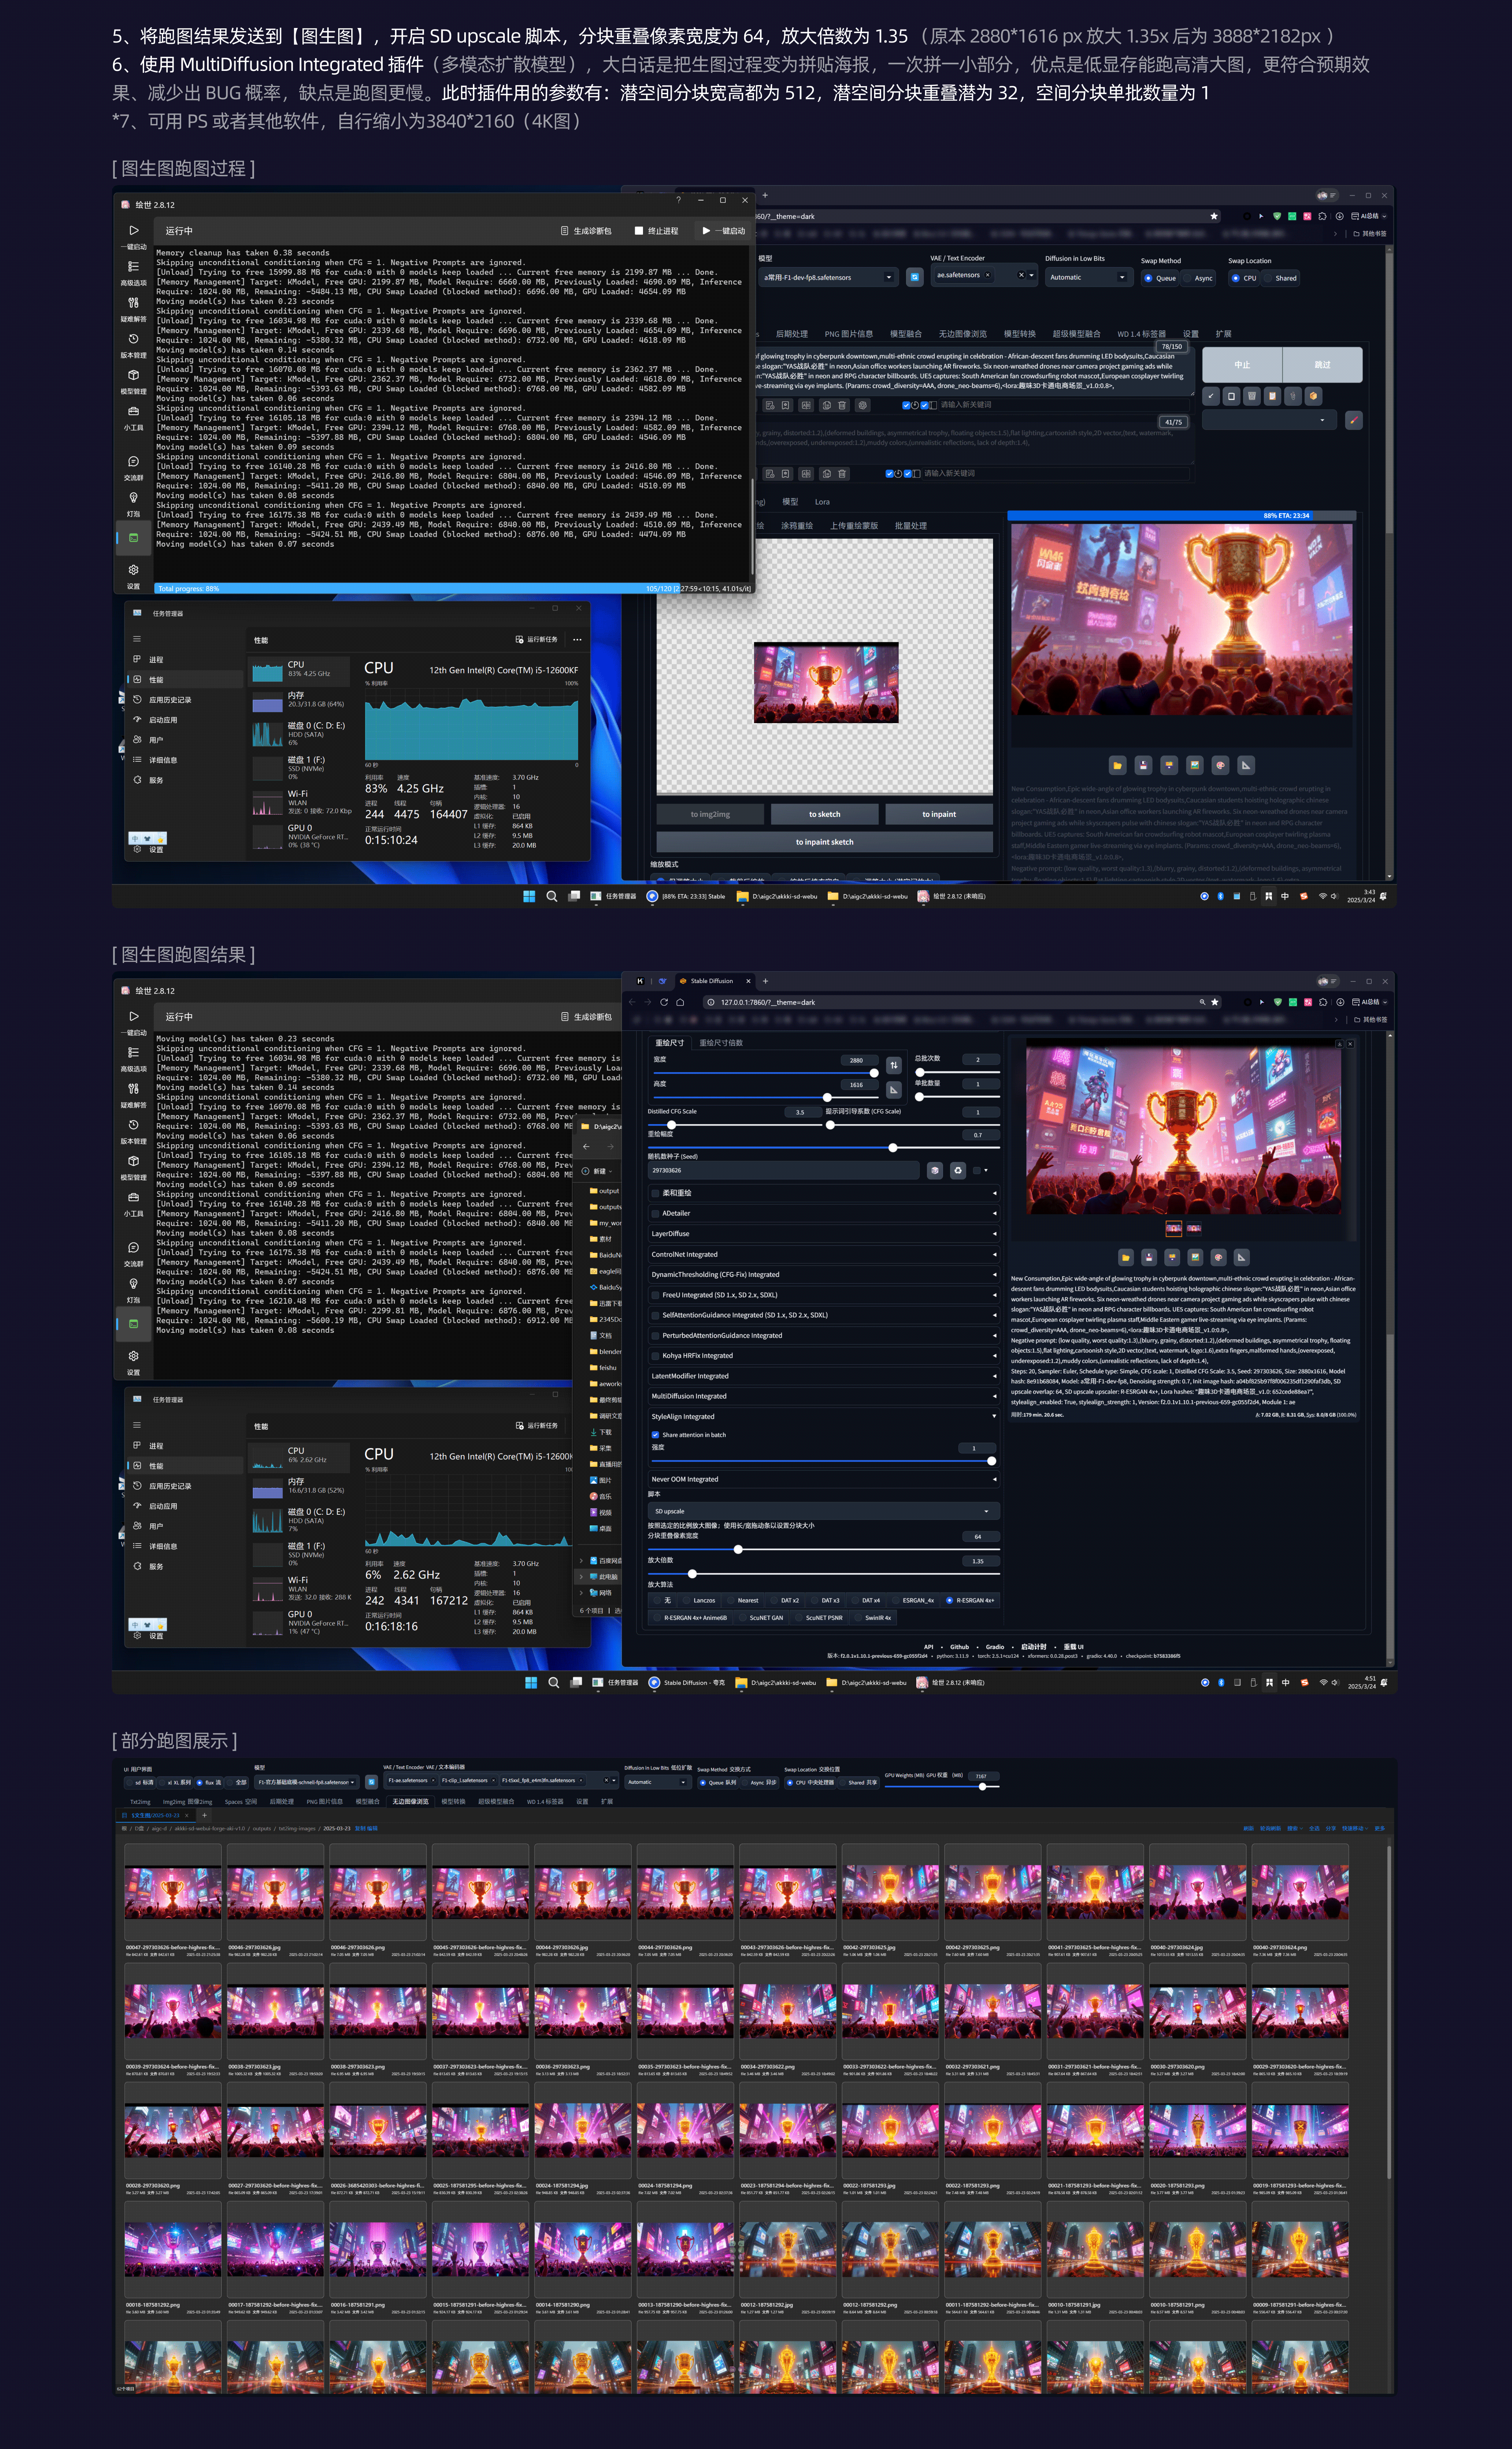The width and height of the screenshot is (1512, 2449).
Task: Open a常用-F1-dev-fp8 model dropdown in upper screenshot
Action: pyautogui.click(x=829, y=277)
